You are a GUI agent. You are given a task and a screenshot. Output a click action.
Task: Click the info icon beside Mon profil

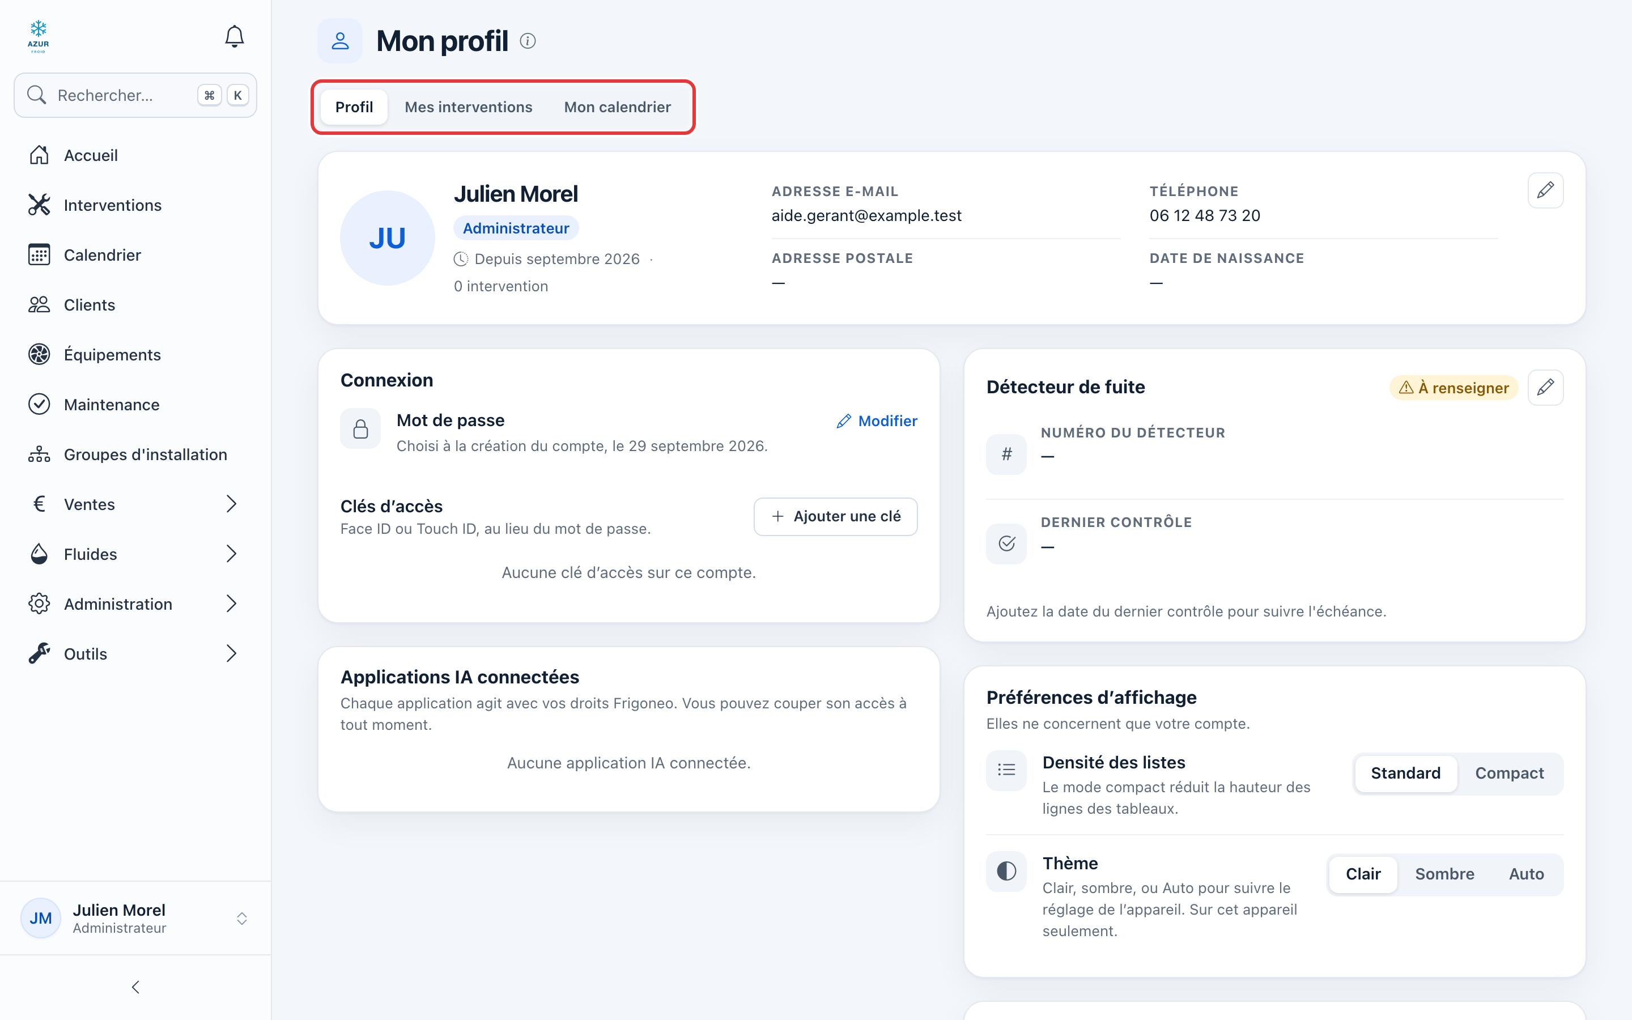coord(528,41)
